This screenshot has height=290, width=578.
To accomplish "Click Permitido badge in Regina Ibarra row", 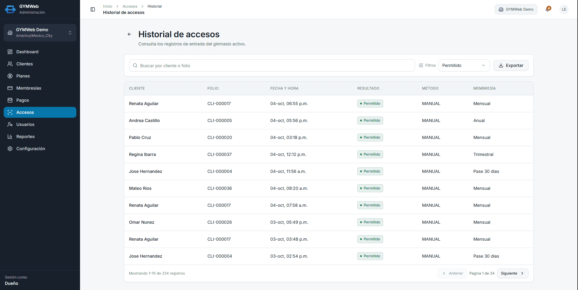I will [370, 154].
